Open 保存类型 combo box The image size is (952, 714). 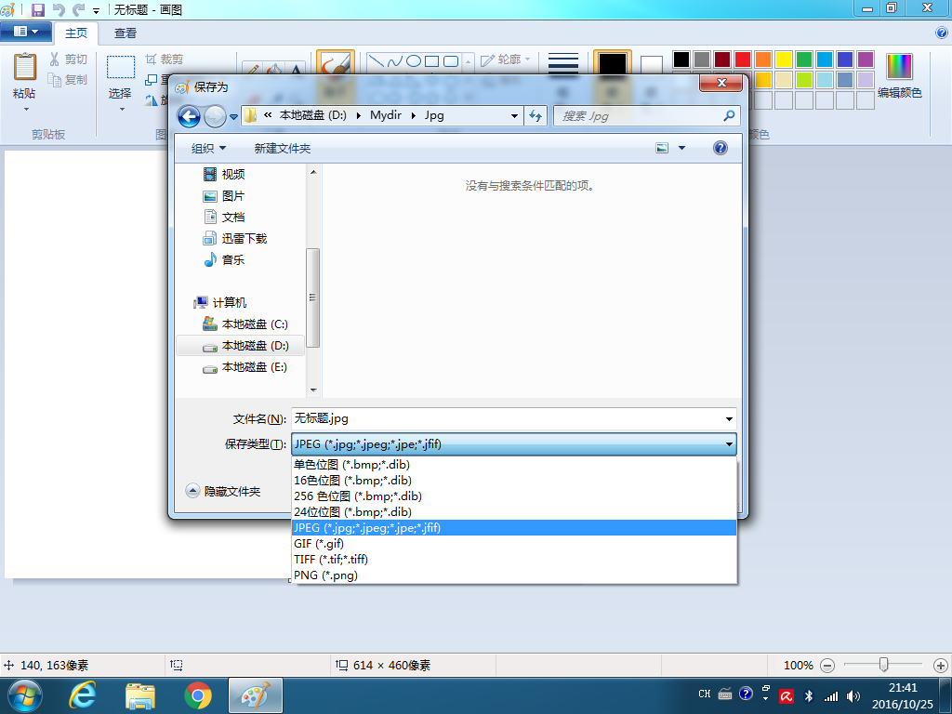513,444
